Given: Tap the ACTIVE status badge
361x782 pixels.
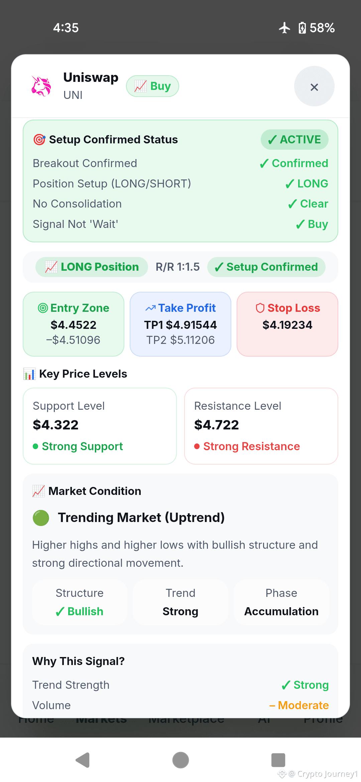Looking at the screenshot, I should coord(294,139).
